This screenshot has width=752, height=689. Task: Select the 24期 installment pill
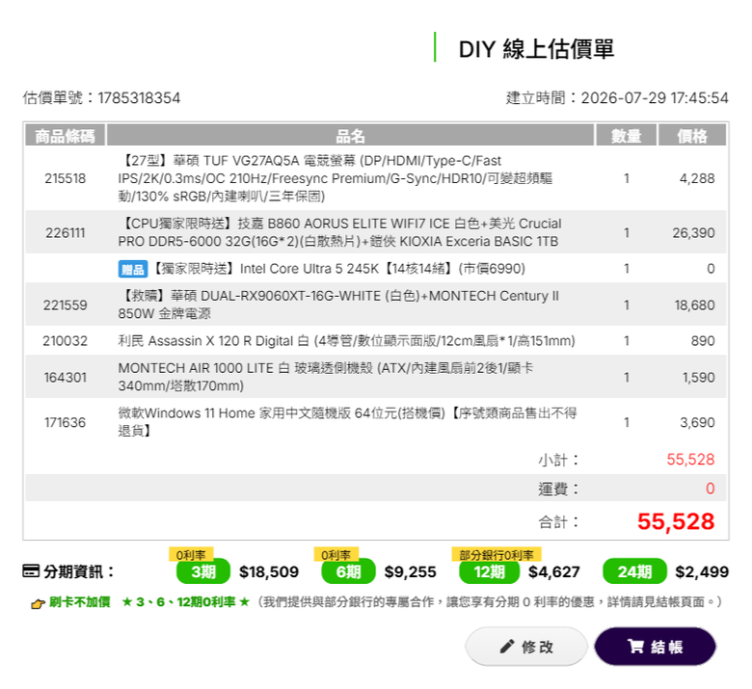coord(634,571)
